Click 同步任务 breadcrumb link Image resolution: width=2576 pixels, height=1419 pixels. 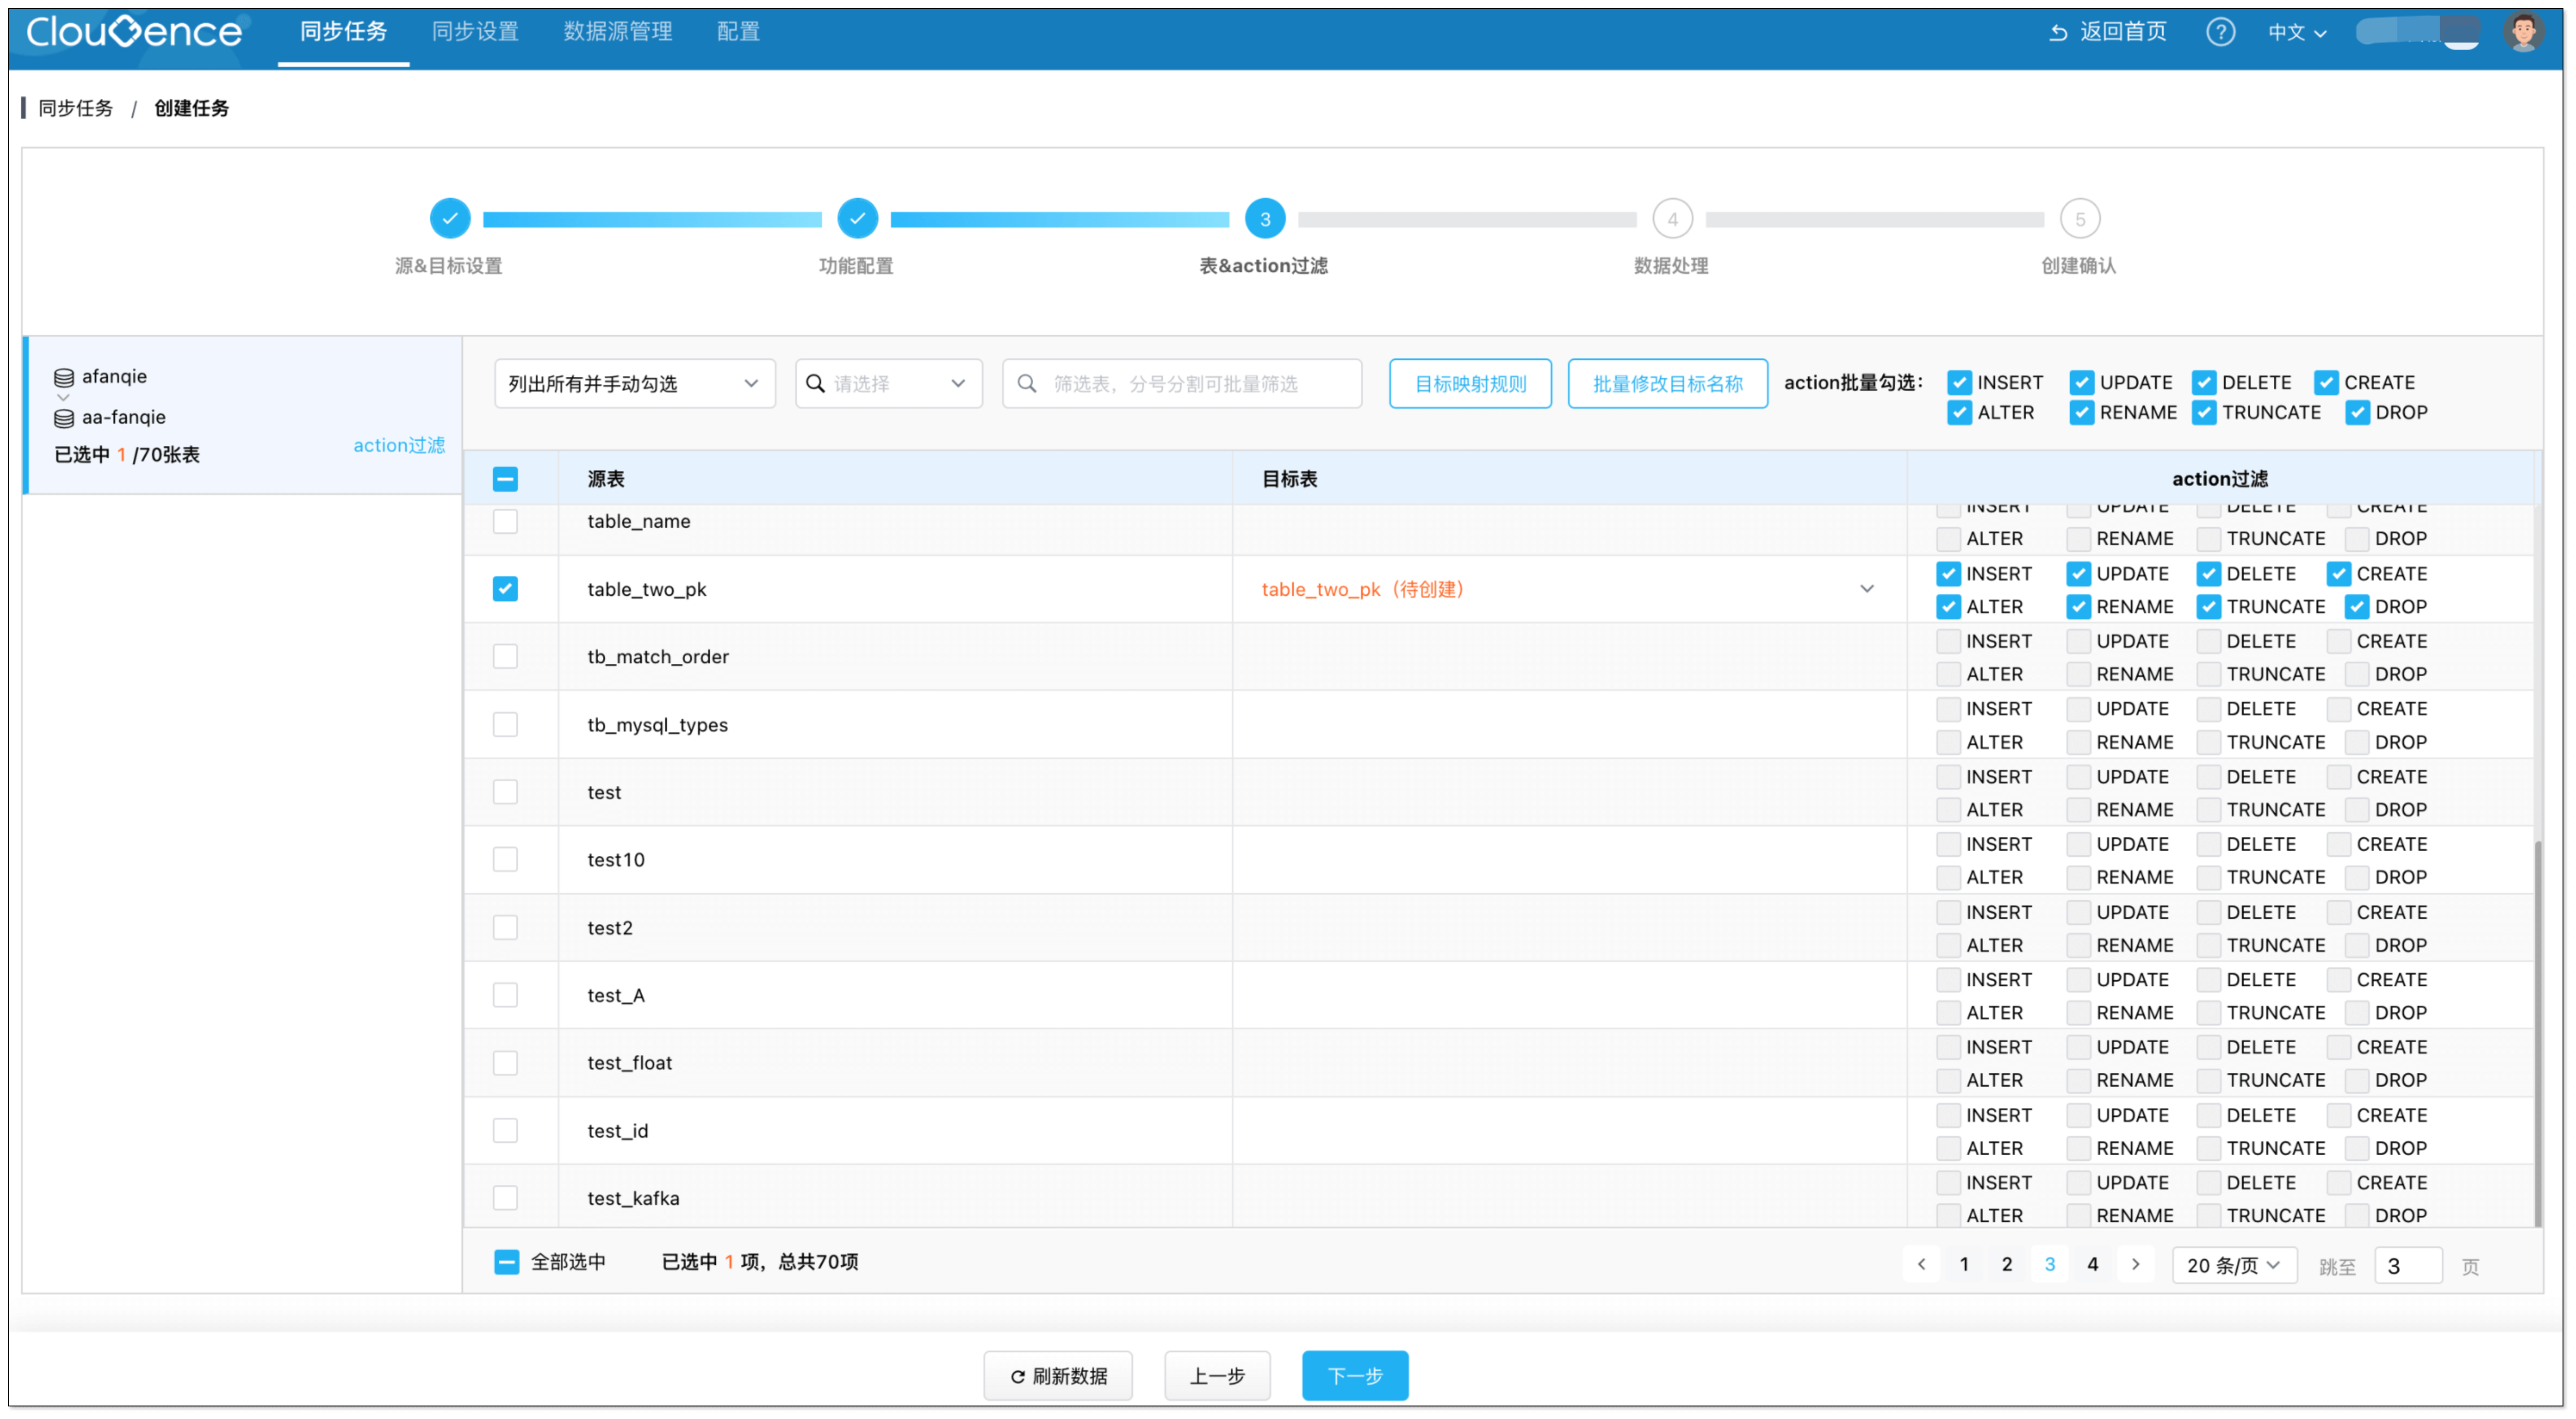(x=76, y=108)
